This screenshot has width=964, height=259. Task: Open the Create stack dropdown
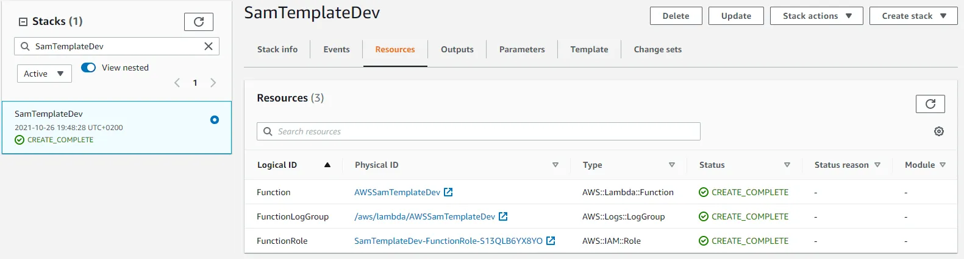(913, 16)
